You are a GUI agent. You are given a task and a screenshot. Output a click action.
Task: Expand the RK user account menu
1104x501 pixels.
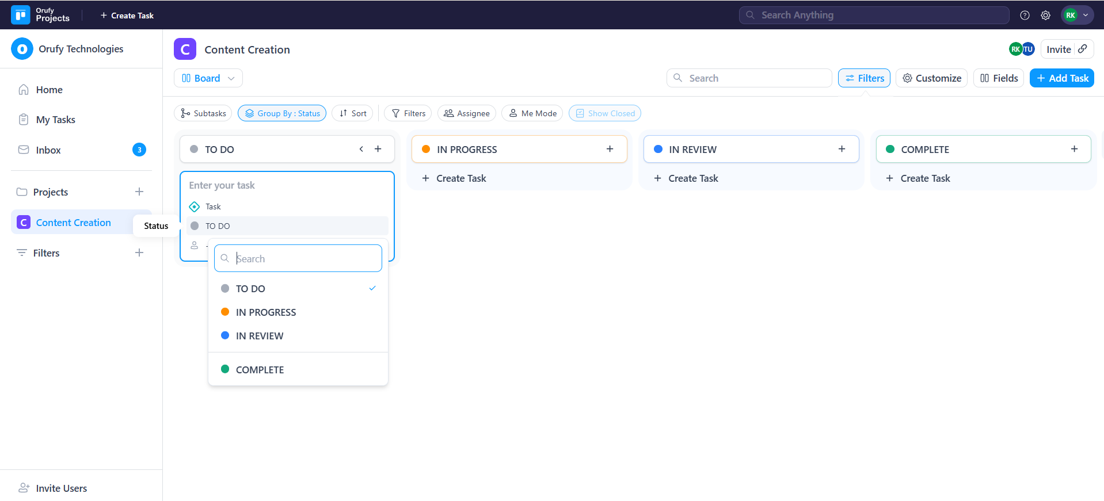[x=1077, y=16]
